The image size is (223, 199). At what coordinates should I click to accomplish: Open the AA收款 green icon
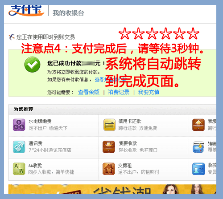point(19,169)
